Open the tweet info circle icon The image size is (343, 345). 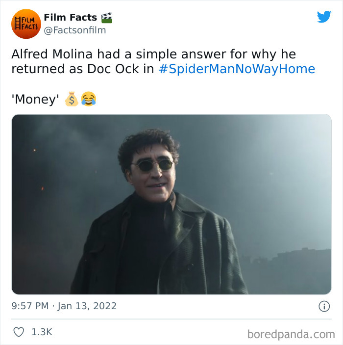pyautogui.click(x=324, y=306)
